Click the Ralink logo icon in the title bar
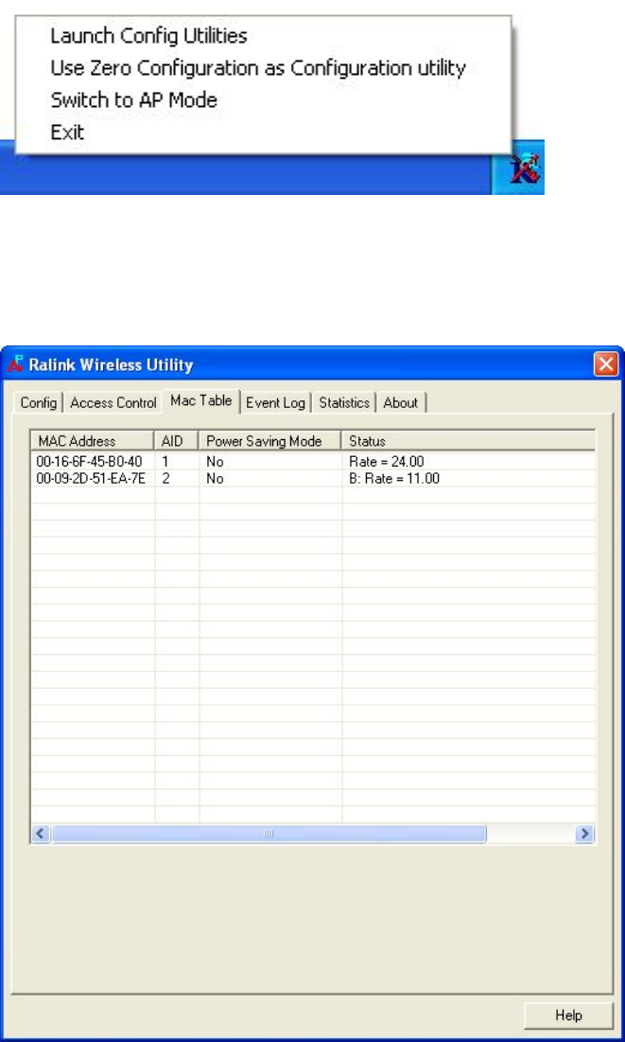This screenshot has height=1042, width=625. [16, 363]
